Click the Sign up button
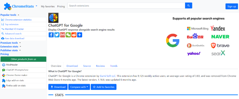The image size is (239, 99). coord(232,6)
